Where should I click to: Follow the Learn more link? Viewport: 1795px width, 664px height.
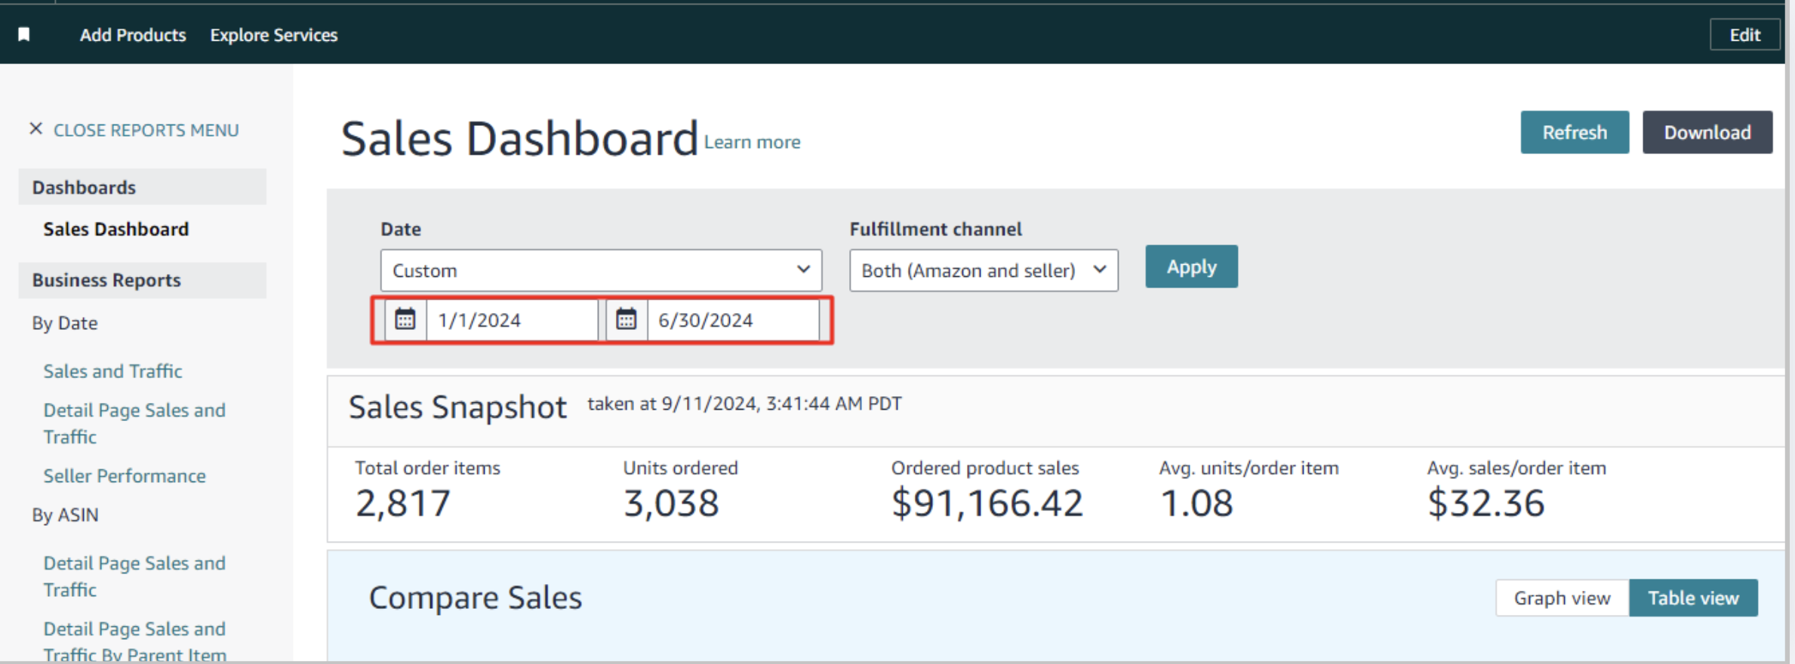752,142
